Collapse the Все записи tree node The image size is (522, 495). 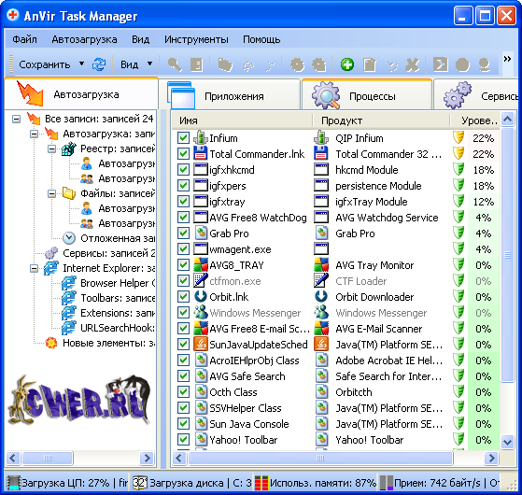(16, 119)
